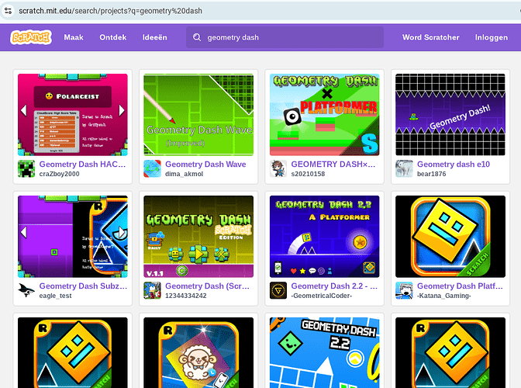Open s20210158 author profile link
Image resolution: width=521 pixels, height=388 pixels.
[308, 174]
